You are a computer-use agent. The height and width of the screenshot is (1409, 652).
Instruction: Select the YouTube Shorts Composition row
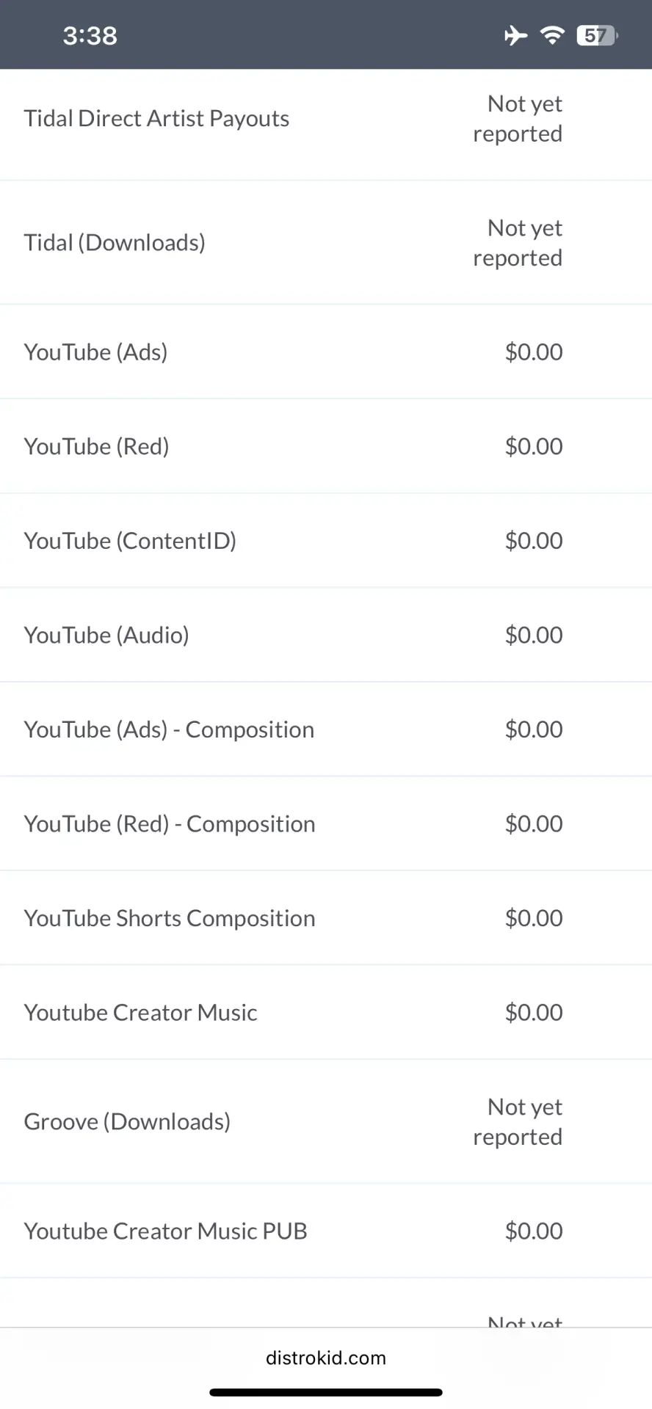click(x=326, y=918)
